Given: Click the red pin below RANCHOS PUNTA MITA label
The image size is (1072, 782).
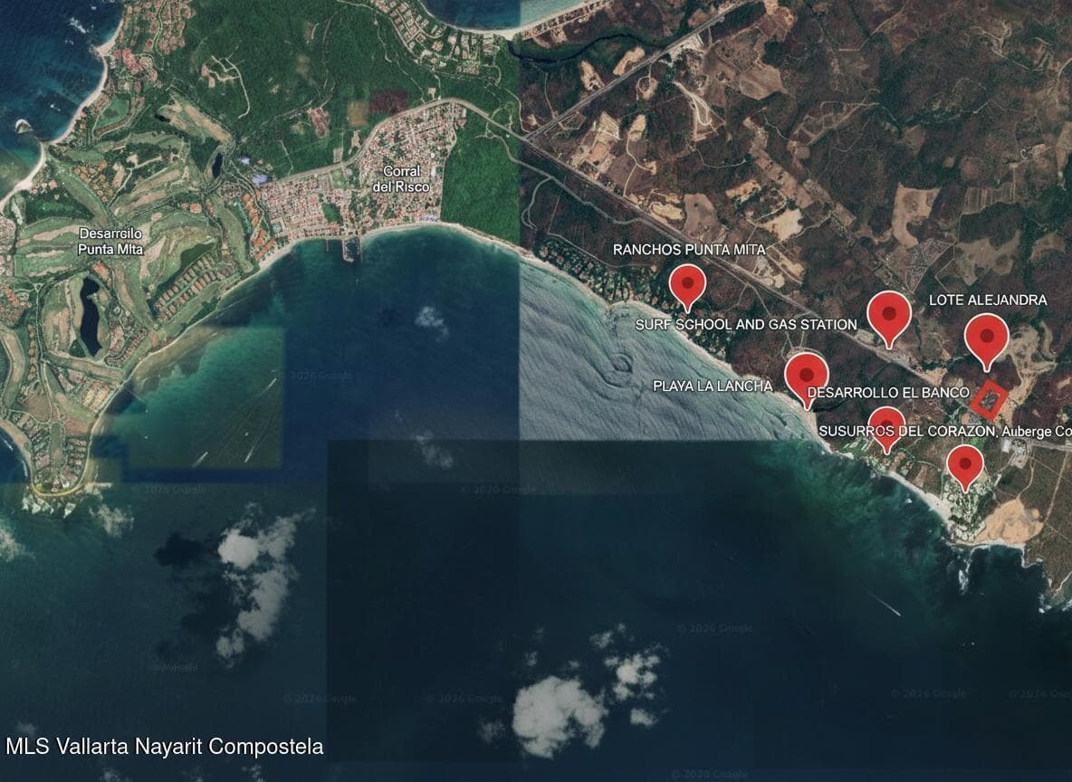Looking at the screenshot, I should [x=687, y=287].
